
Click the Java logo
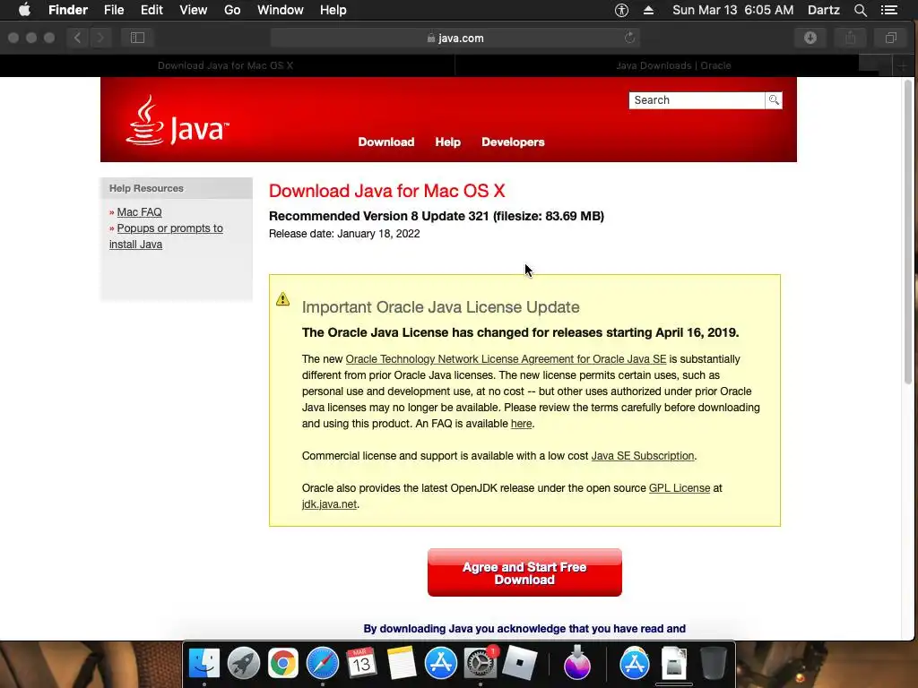click(x=178, y=121)
